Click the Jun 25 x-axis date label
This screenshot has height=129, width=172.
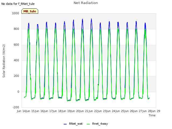click(x=120, y=111)
